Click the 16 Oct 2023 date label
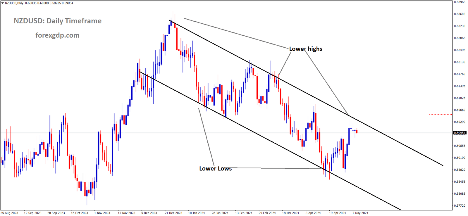This screenshot has height=216, width=468. pos(80,213)
